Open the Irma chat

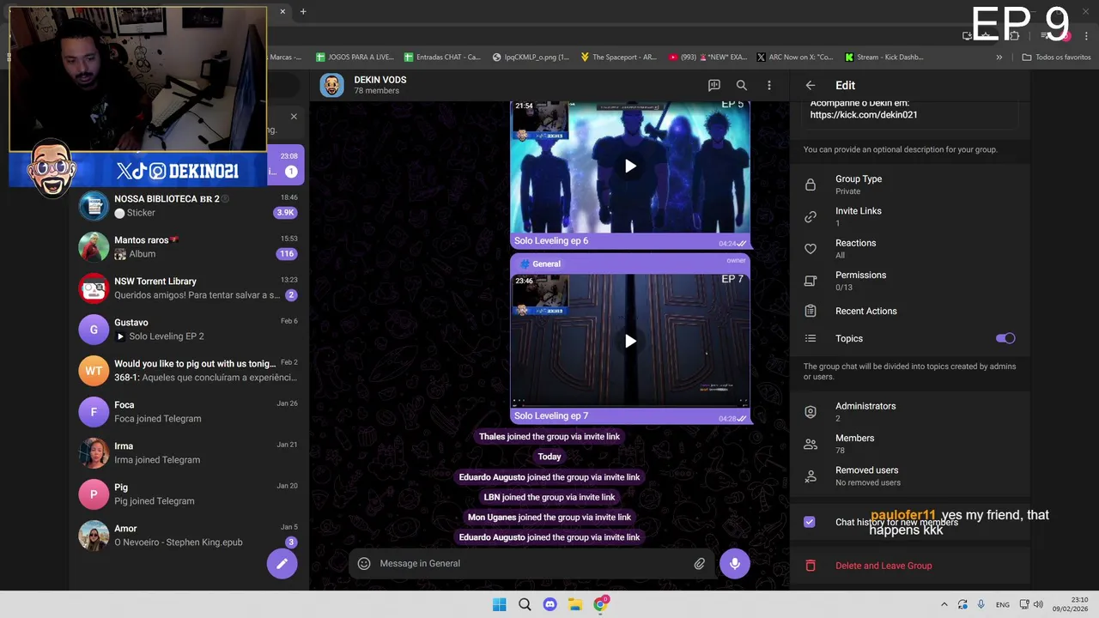tap(188, 453)
